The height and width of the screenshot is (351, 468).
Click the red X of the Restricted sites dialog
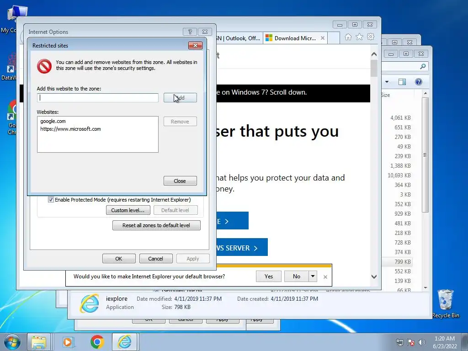pyautogui.click(x=195, y=45)
